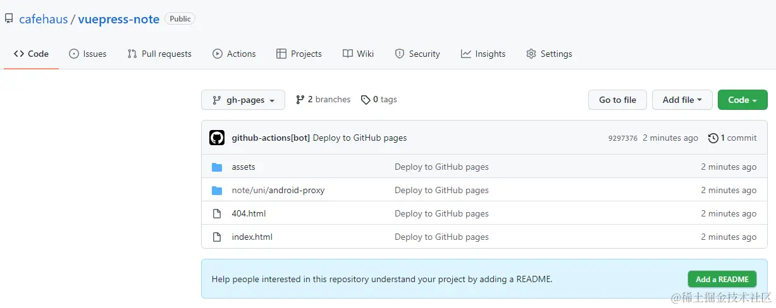Open the repository Settings tab
Viewport: 776px width, 308px height.
pyautogui.click(x=549, y=54)
